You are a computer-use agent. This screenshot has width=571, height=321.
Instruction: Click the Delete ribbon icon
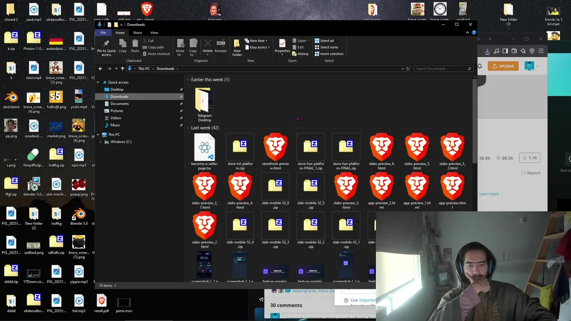point(207,45)
